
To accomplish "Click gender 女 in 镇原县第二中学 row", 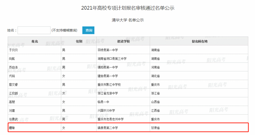I will tap(63, 128).
